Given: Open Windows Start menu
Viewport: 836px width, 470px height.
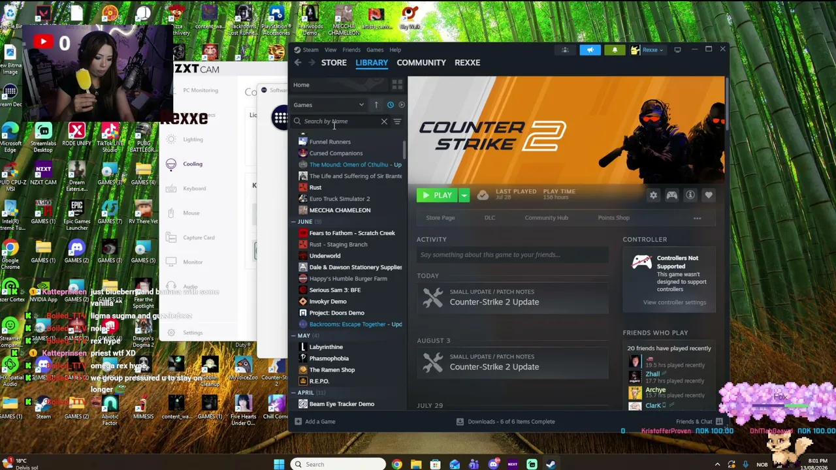Looking at the screenshot, I should 279,465.
